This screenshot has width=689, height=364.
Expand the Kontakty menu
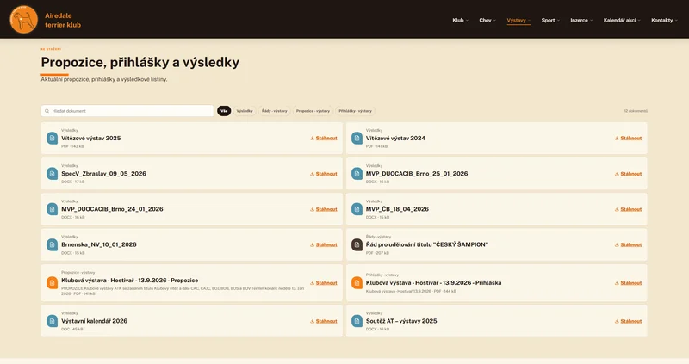pos(664,20)
